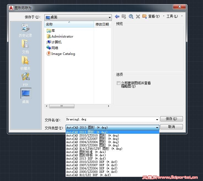Image resolution: width=203 pixels, height=181 pixels.
Task: Choose AutoCAD 2007/LT2007 DXF (*.dxf)
Action: (112, 165)
